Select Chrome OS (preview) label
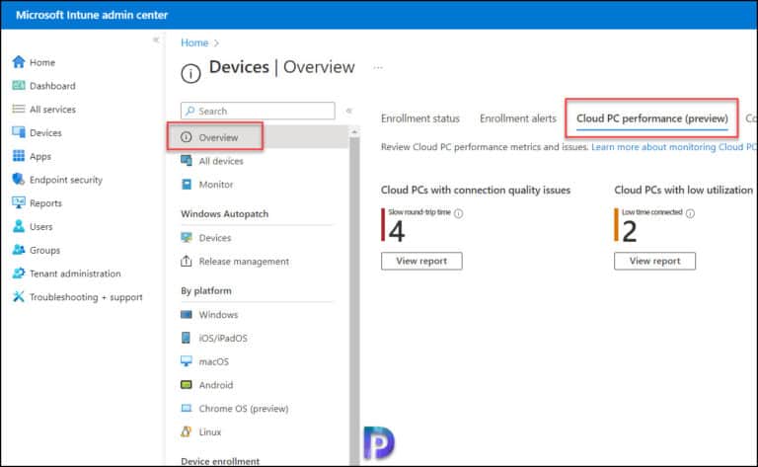The width and height of the screenshot is (758, 467). pyautogui.click(x=244, y=408)
